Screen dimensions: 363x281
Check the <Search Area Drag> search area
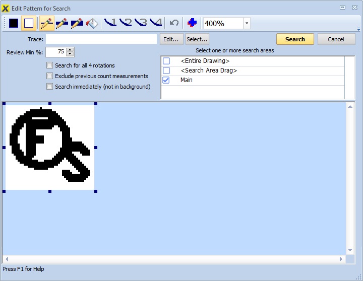click(x=166, y=71)
